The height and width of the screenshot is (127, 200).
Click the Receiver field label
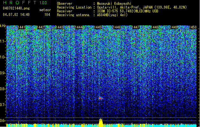pos(65,11)
